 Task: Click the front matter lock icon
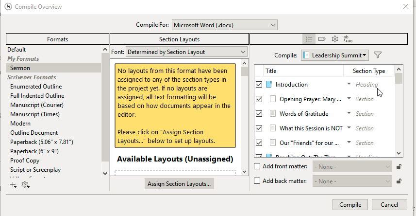399,167
